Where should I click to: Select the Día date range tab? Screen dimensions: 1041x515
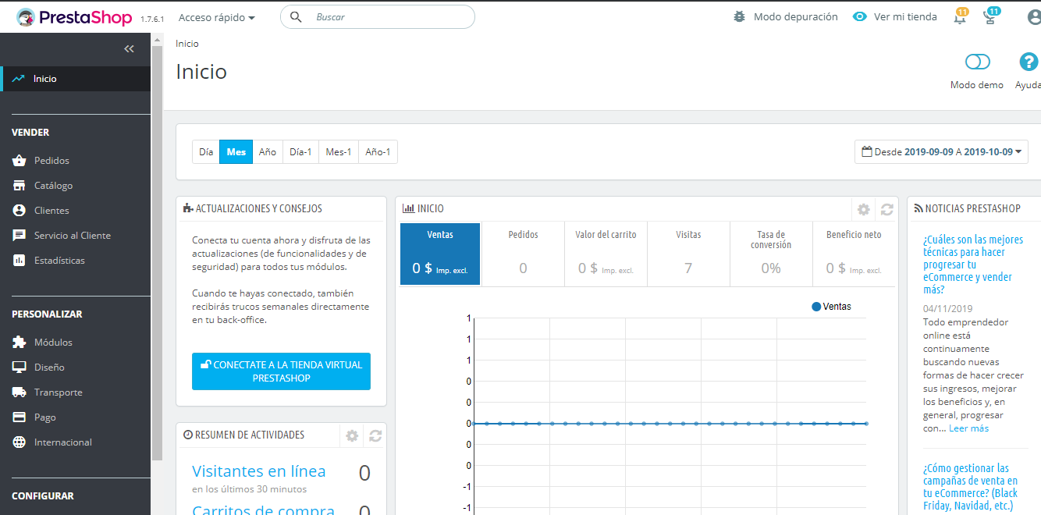click(x=206, y=152)
